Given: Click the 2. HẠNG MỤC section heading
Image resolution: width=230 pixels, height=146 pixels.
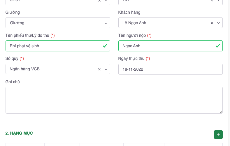Looking at the screenshot, I should 19,133.
